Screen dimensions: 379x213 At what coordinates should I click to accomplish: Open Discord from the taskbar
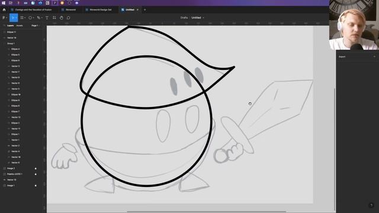[77, 3]
